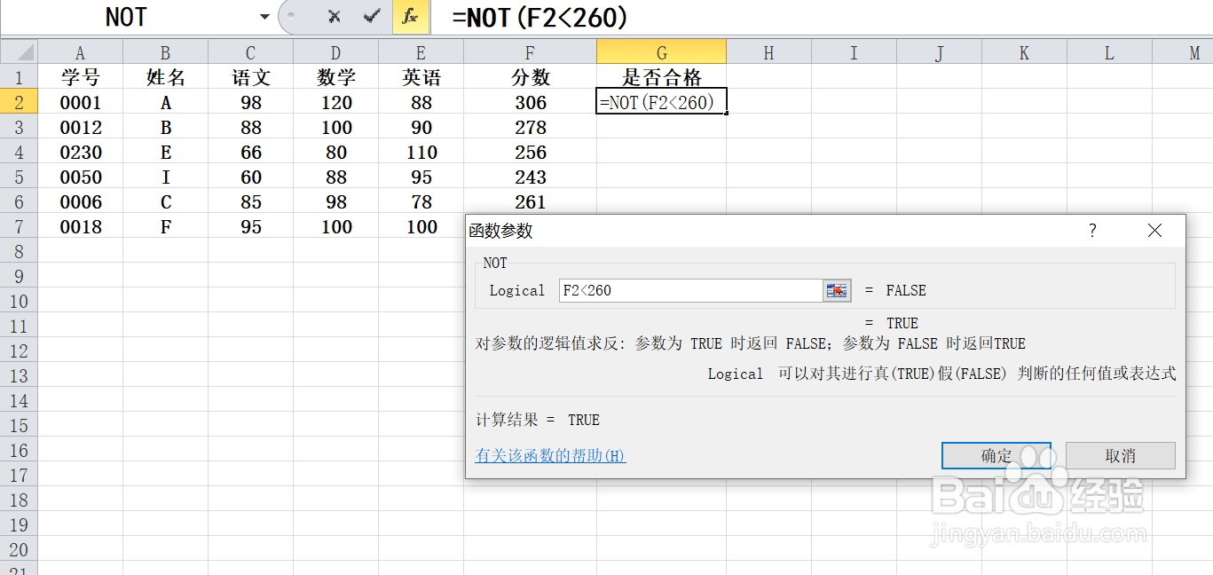1213x575 pixels.
Task: Select row 1 header
Action: click(x=19, y=77)
